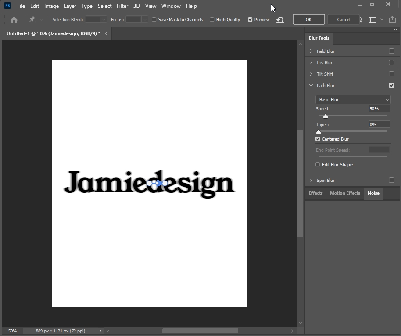Select the Noise tab
This screenshot has height=336, width=401.
pyautogui.click(x=373, y=193)
